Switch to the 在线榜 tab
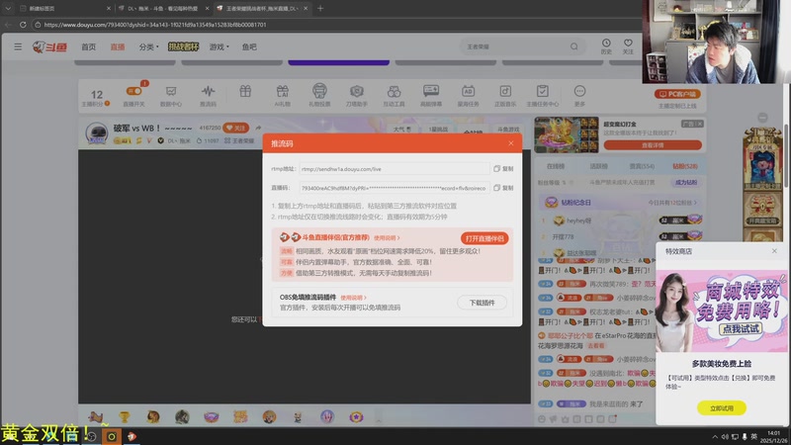Screen dimensions: 791x445 (x=556, y=166)
